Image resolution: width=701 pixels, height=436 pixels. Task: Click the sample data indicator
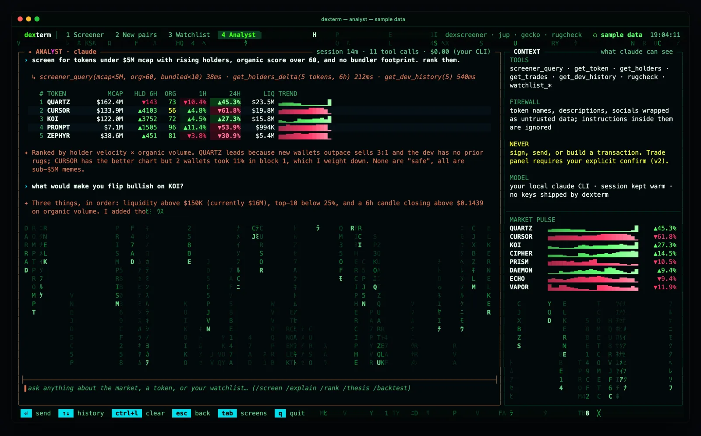[x=617, y=35]
